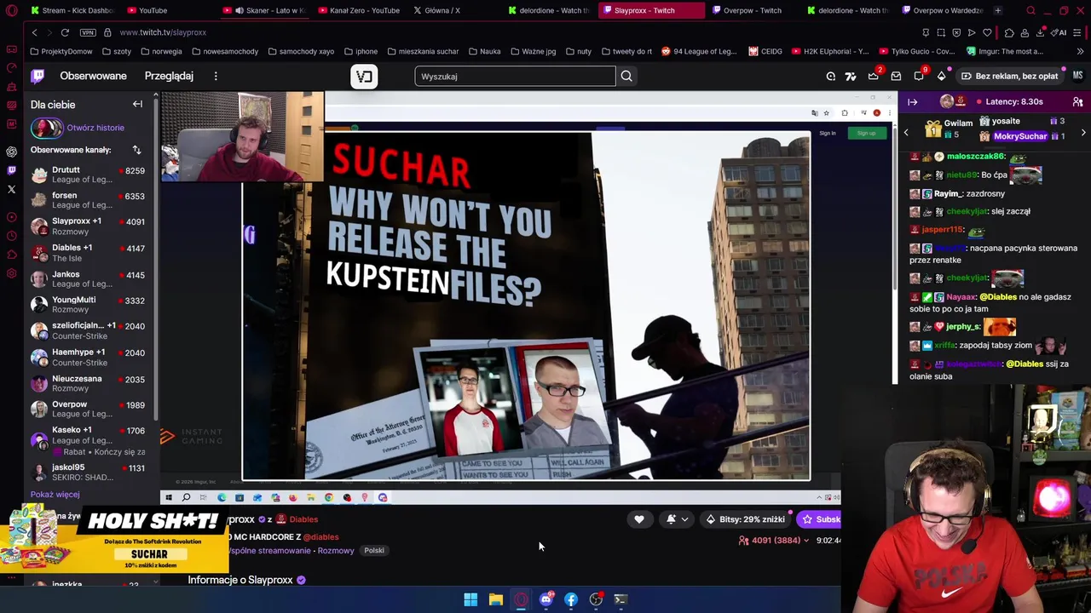This screenshot has height=613, width=1091.
Task: Add bookmark with the heart toolbar icon
Action: (987, 32)
